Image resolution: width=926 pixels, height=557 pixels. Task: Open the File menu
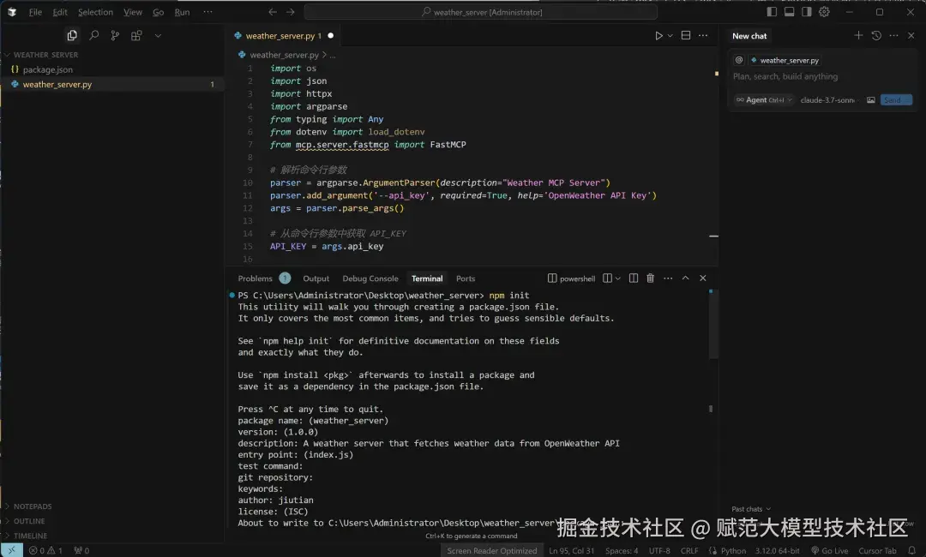pos(35,12)
